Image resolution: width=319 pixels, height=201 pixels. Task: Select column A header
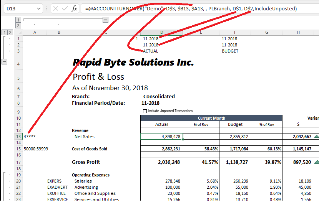coord(35,32)
